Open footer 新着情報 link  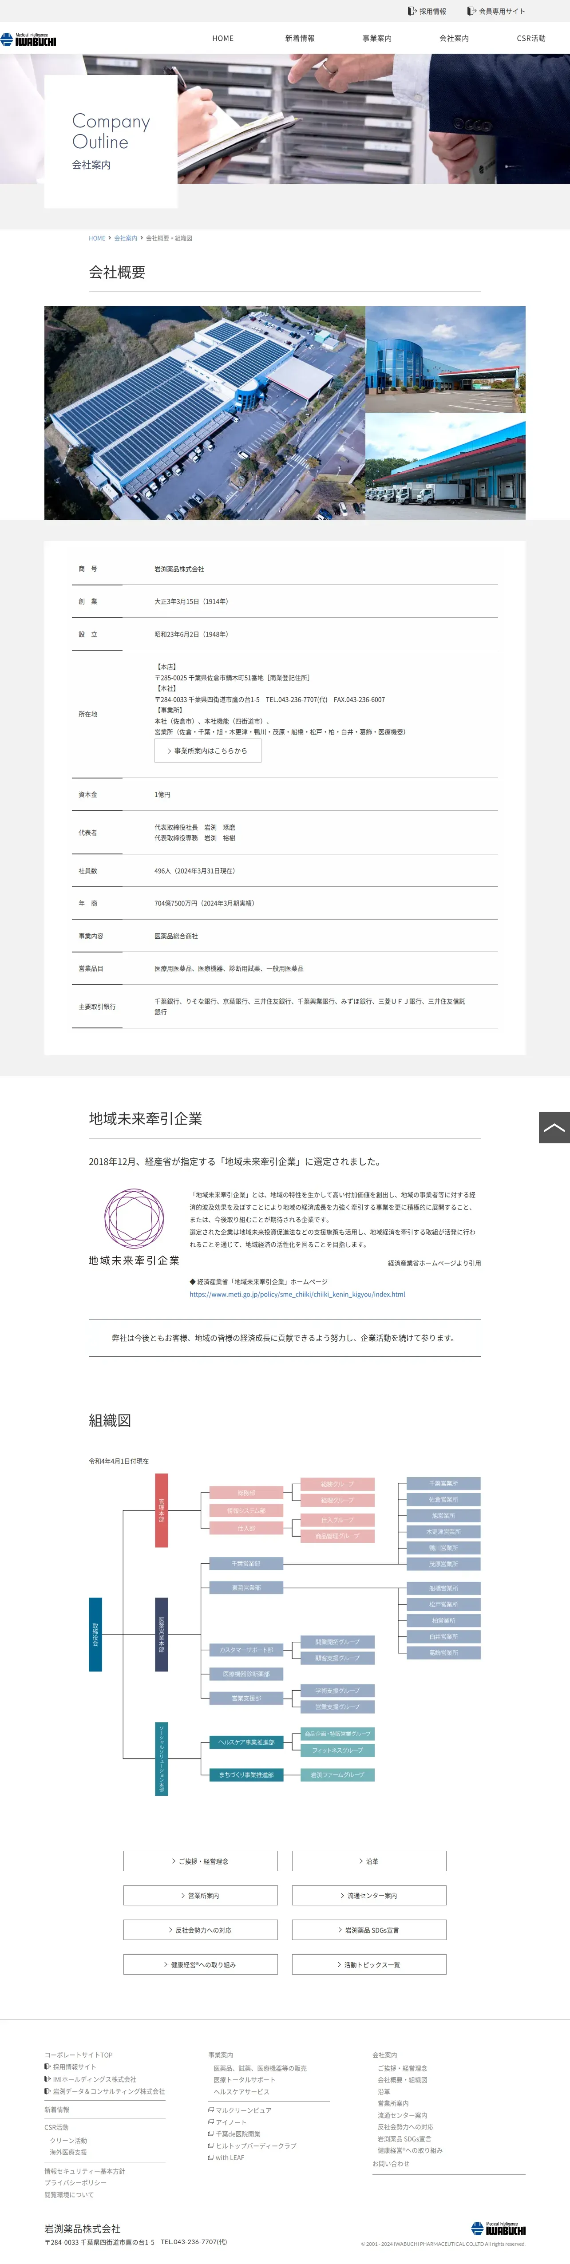(x=57, y=2109)
